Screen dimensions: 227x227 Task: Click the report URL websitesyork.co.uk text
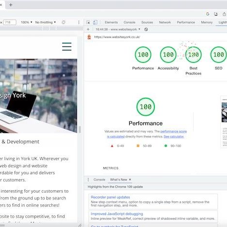point(117,37)
